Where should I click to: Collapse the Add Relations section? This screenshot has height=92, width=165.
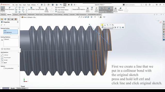[x=18, y=52]
